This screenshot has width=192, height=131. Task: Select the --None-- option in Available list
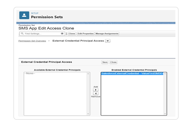[30, 74]
